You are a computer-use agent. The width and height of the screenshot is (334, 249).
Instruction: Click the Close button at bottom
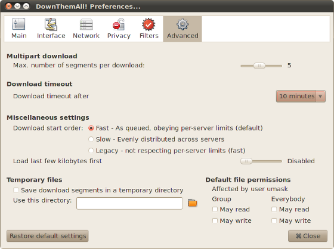[308, 236]
